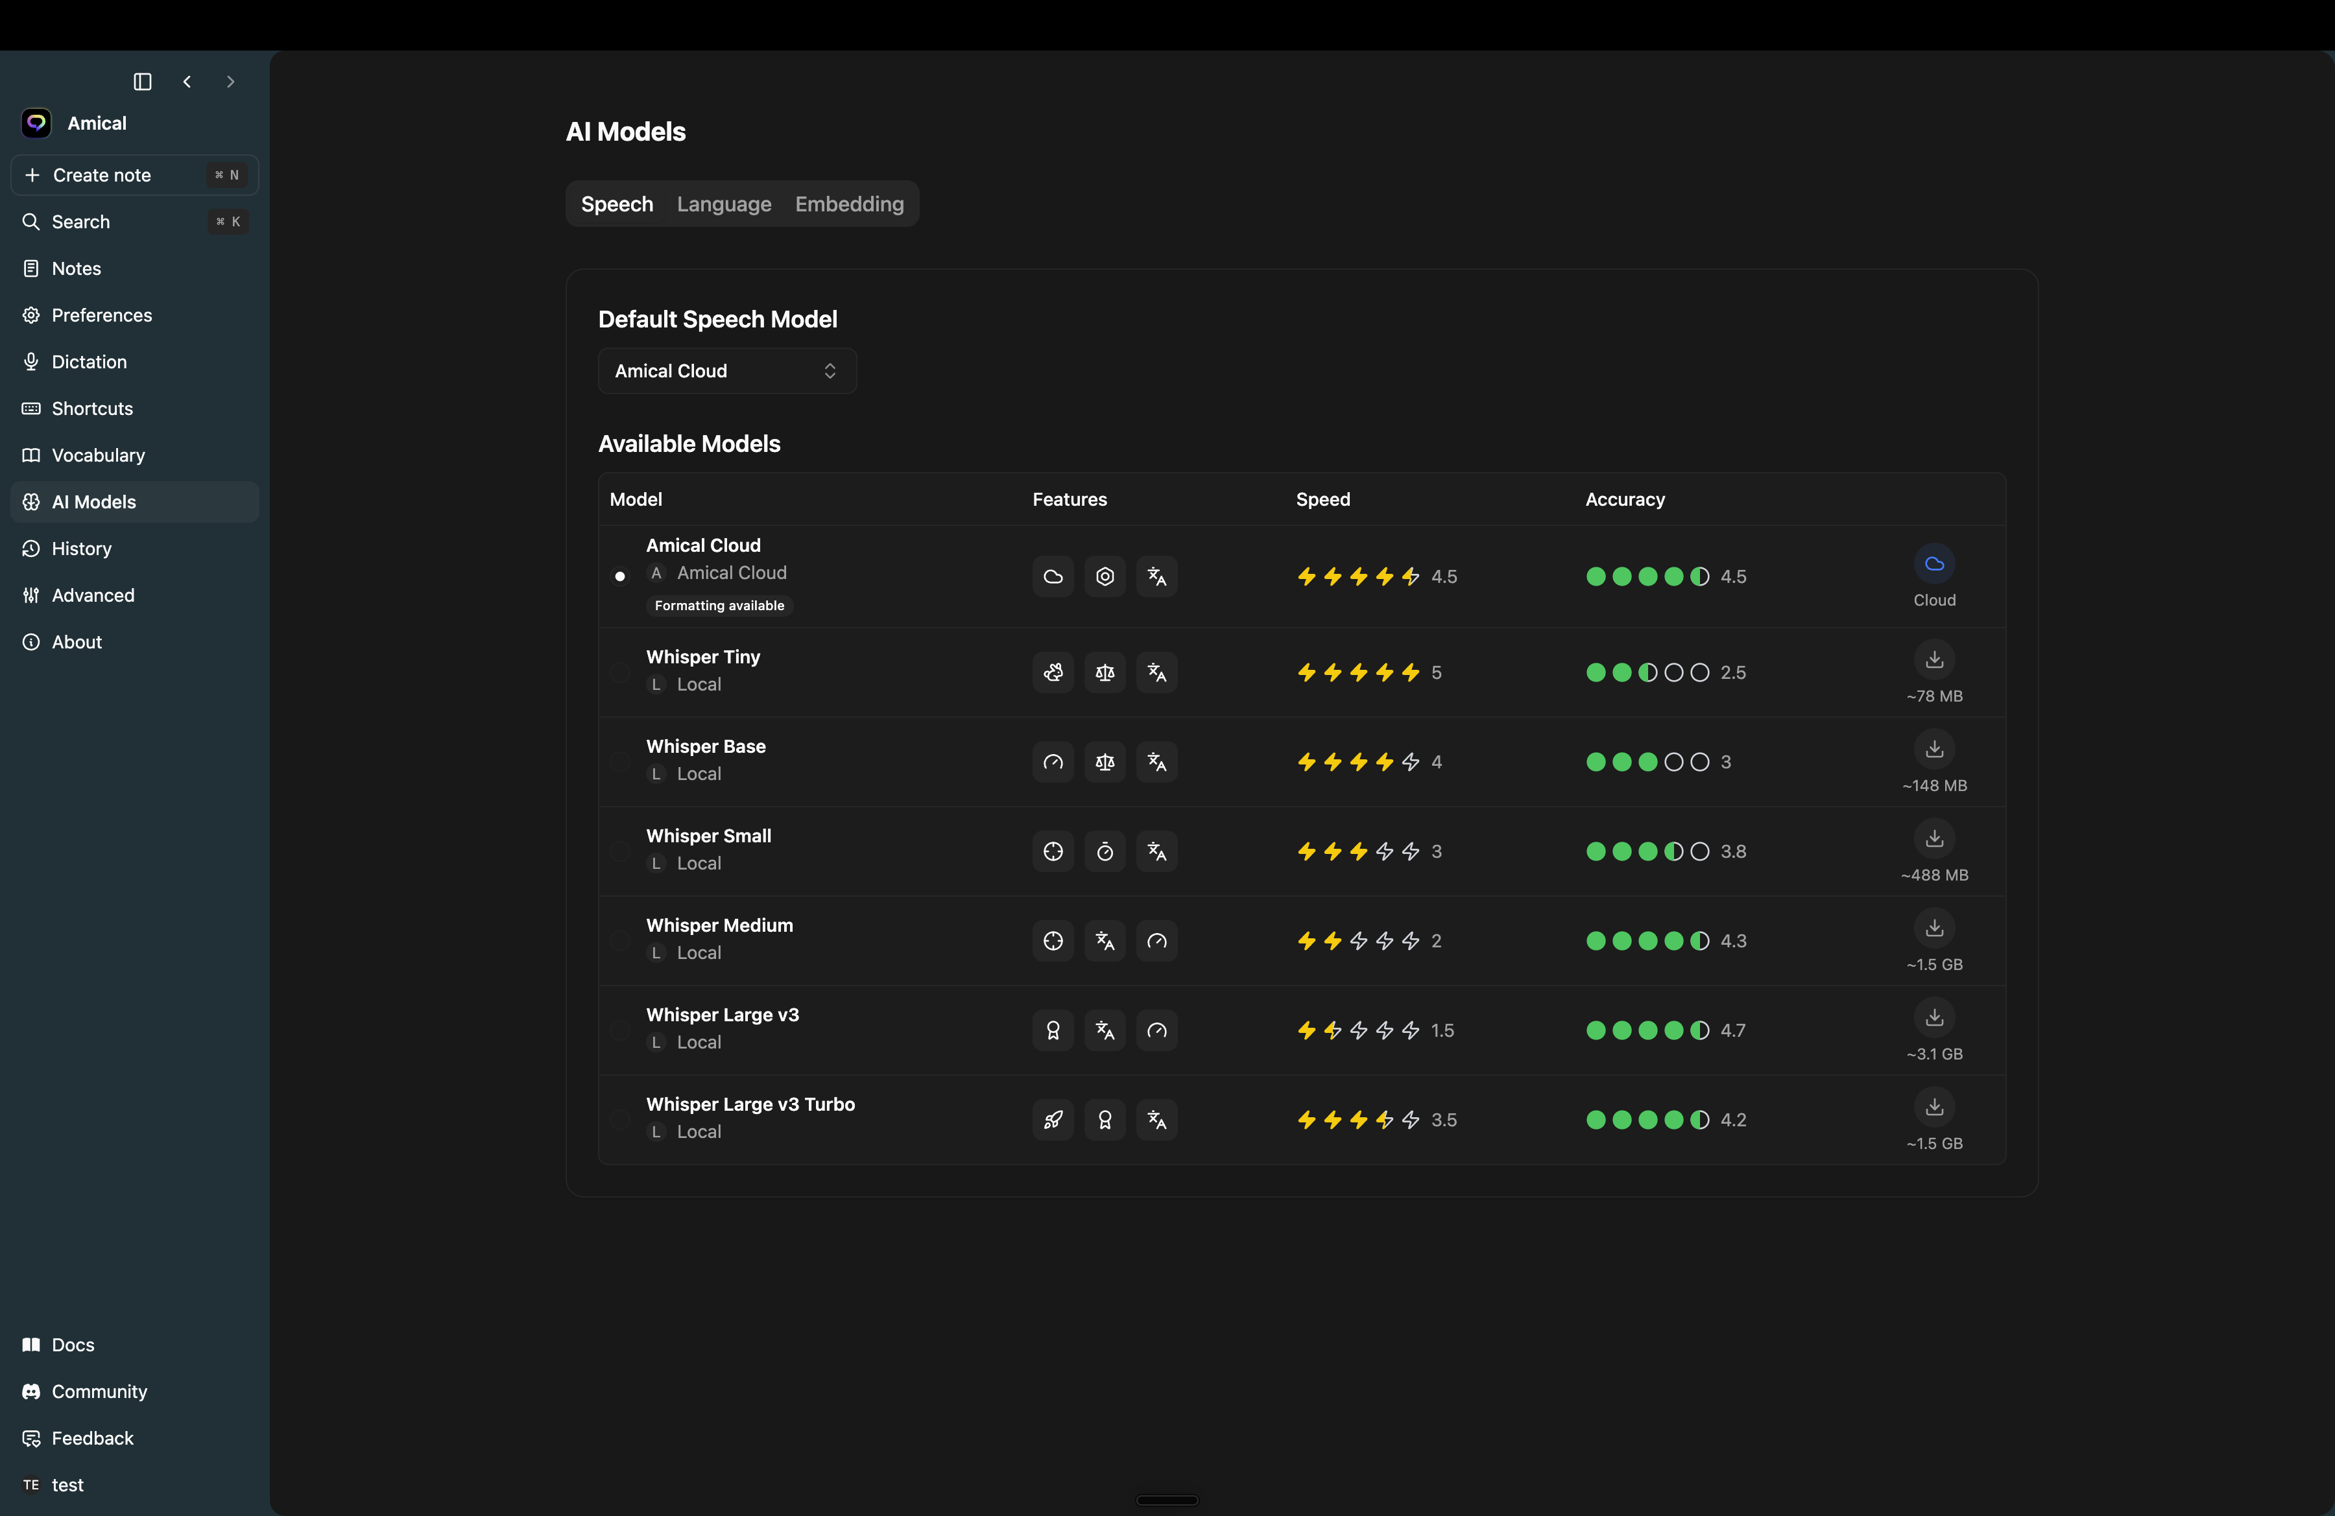Open Shortcuts settings
2335x1516 pixels.
pos(136,408)
